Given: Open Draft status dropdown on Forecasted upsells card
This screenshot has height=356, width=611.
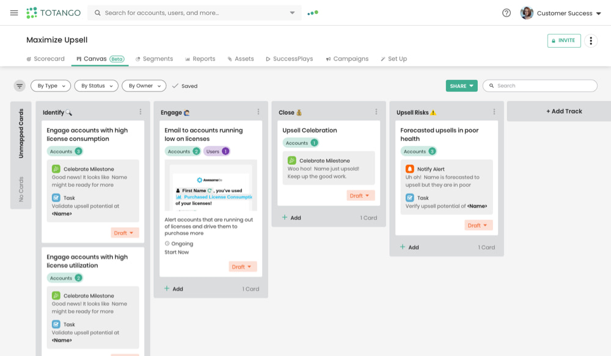Looking at the screenshot, I should pyautogui.click(x=478, y=225).
